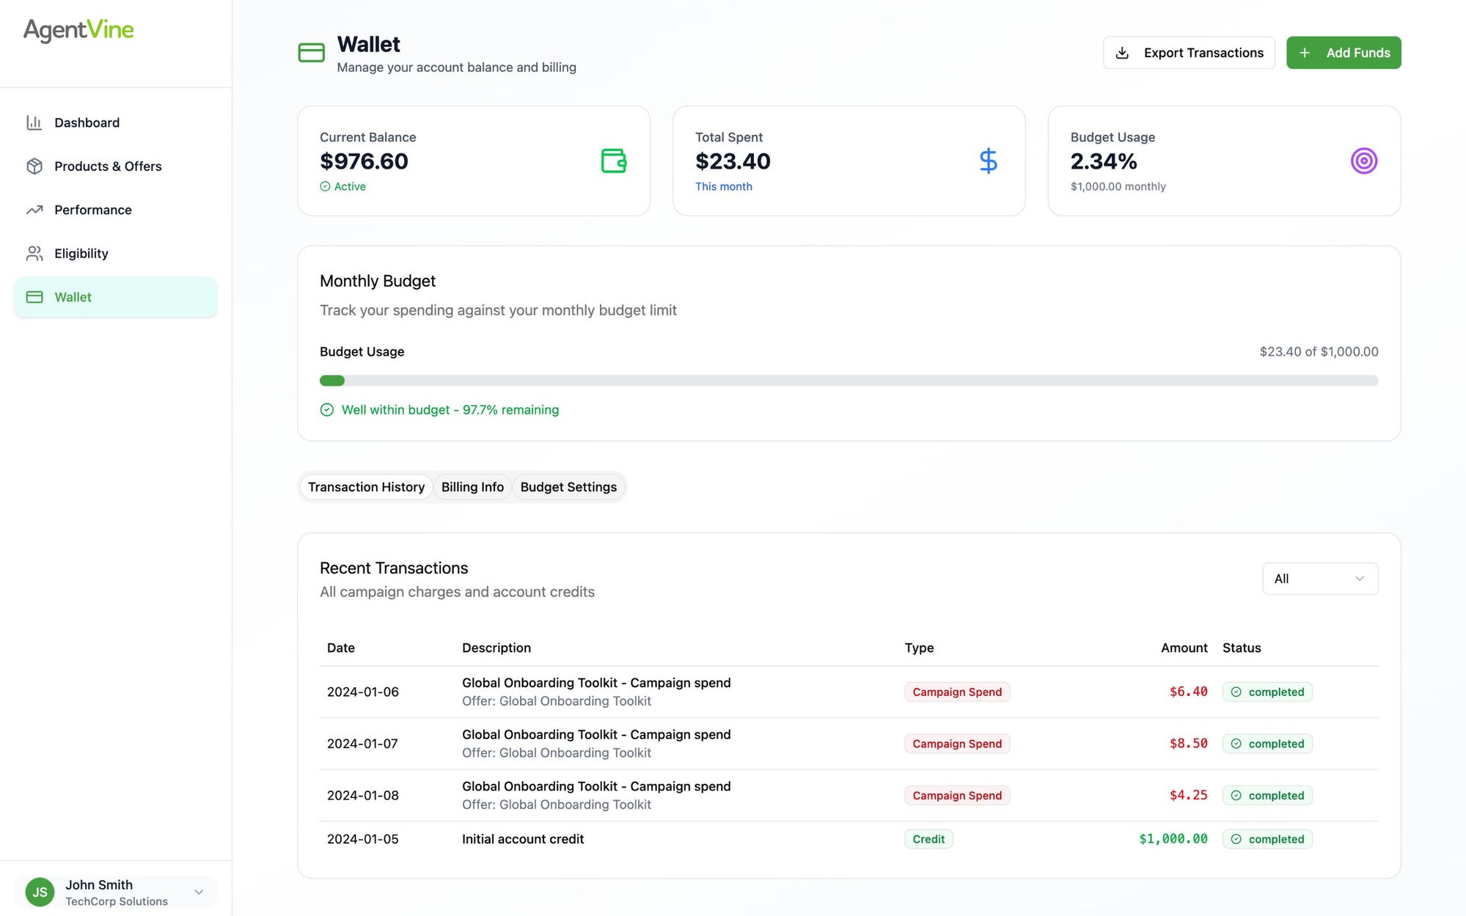This screenshot has width=1466, height=916.
Task: Click the Campaign Spend badge for 2024-01-06
Action: coord(957,692)
